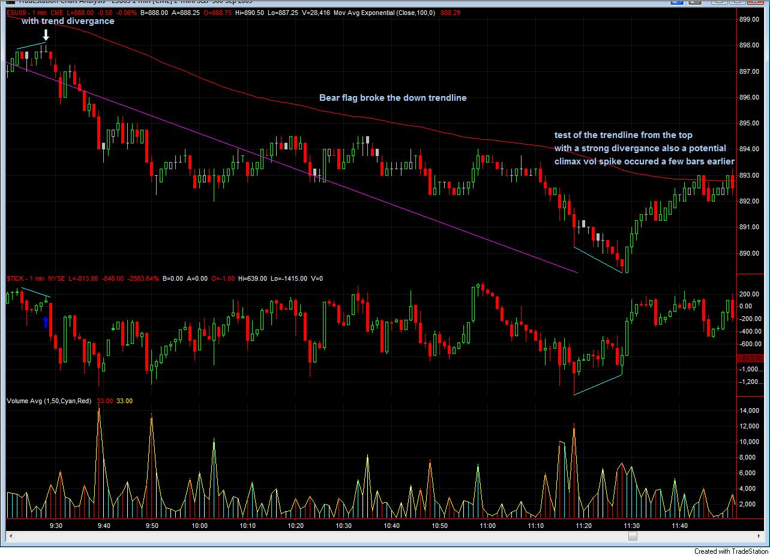
Task: Click the 890.00 price axis label
Action: (x=750, y=253)
